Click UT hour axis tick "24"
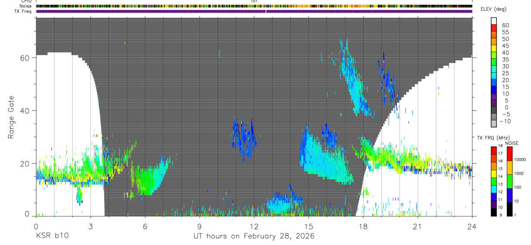 [x=472, y=226]
